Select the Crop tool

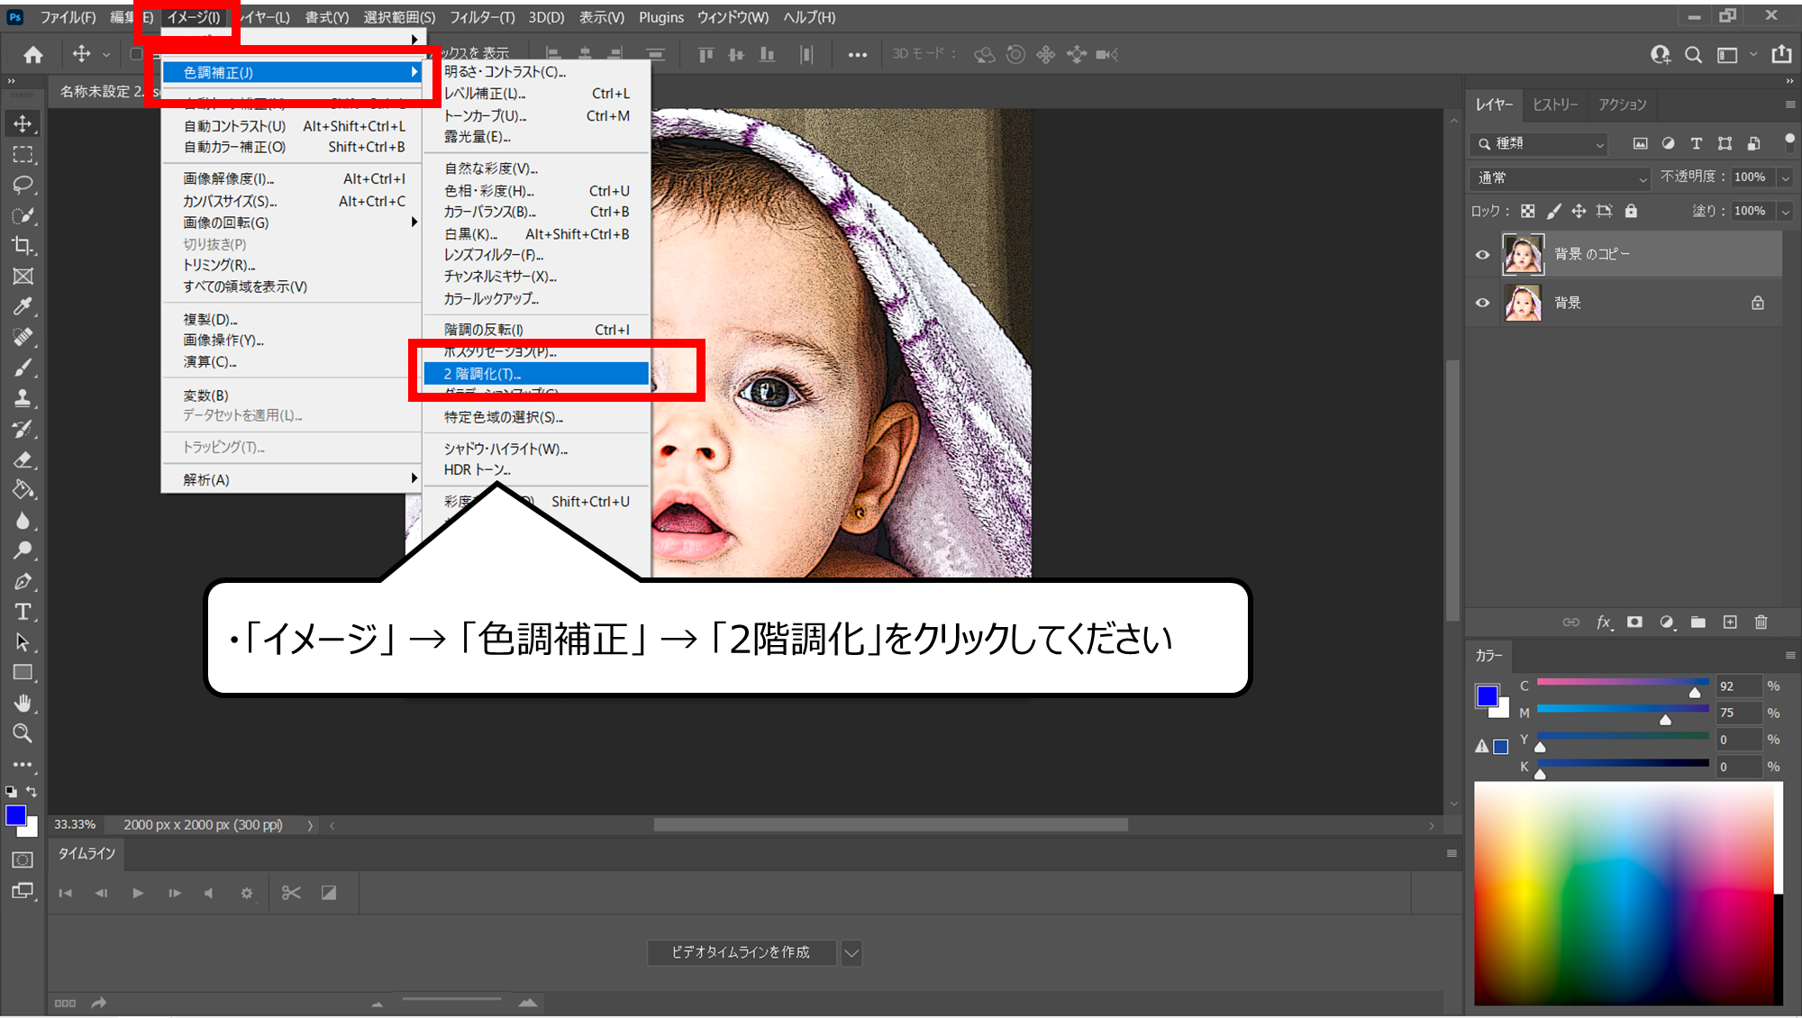click(x=23, y=246)
